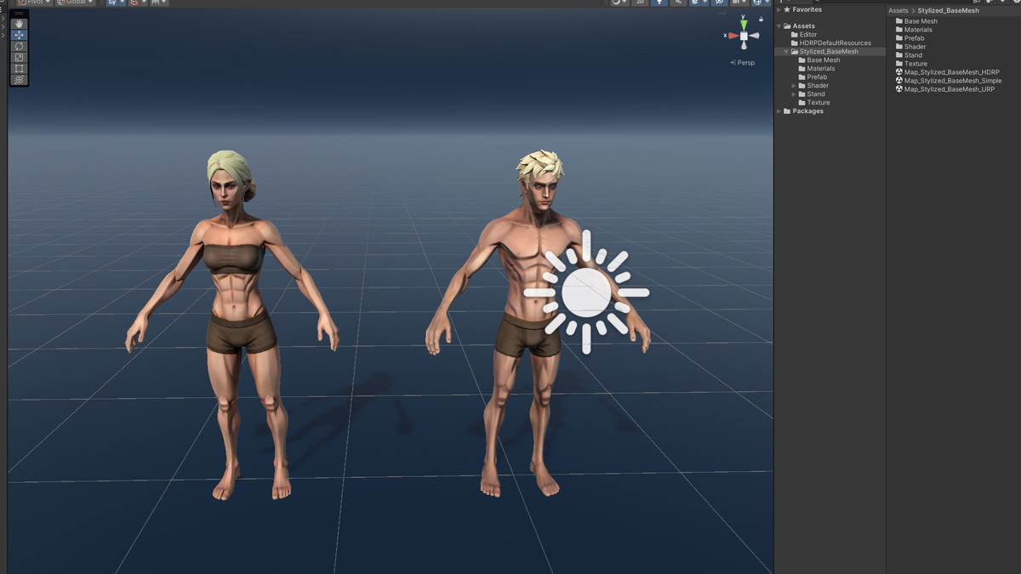Select the Scale tool
Screen dimensions: 1021x574
(19, 57)
